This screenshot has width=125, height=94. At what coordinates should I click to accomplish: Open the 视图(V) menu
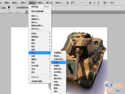pos(40,3)
